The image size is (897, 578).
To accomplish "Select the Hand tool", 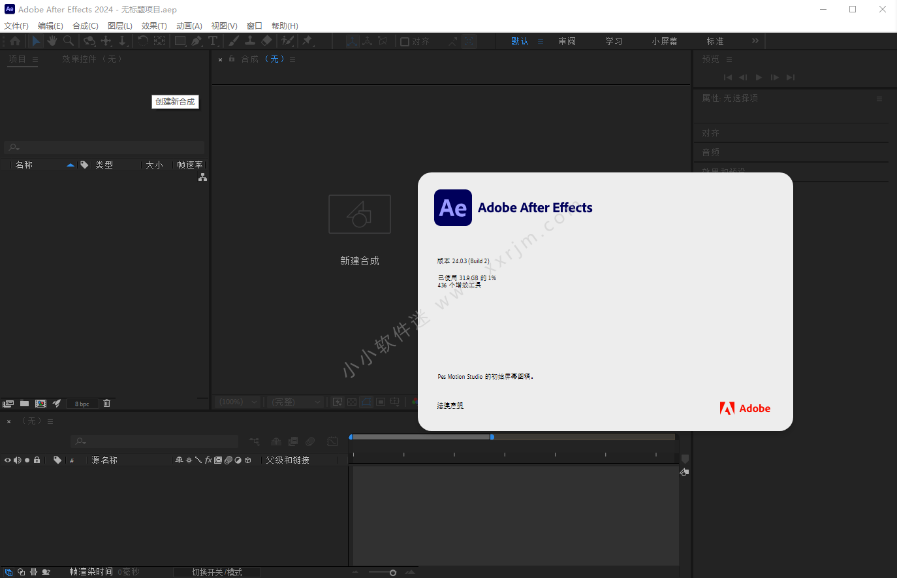I will pyautogui.click(x=52, y=41).
